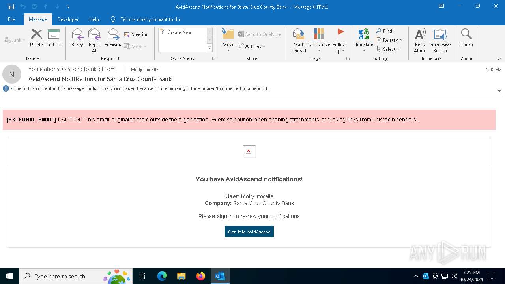Click the Meeting reply button
The image size is (505, 284).
point(137,34)
